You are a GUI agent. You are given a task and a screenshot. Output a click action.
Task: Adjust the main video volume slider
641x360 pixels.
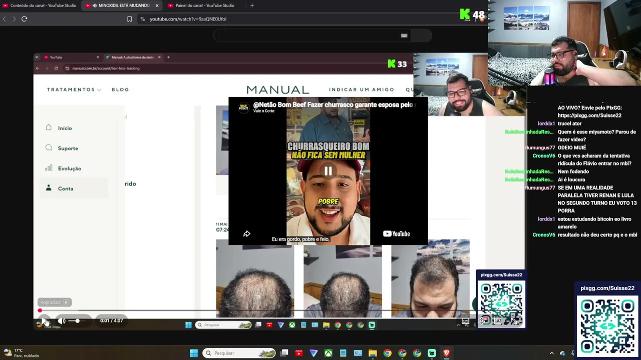pos(76,320)
